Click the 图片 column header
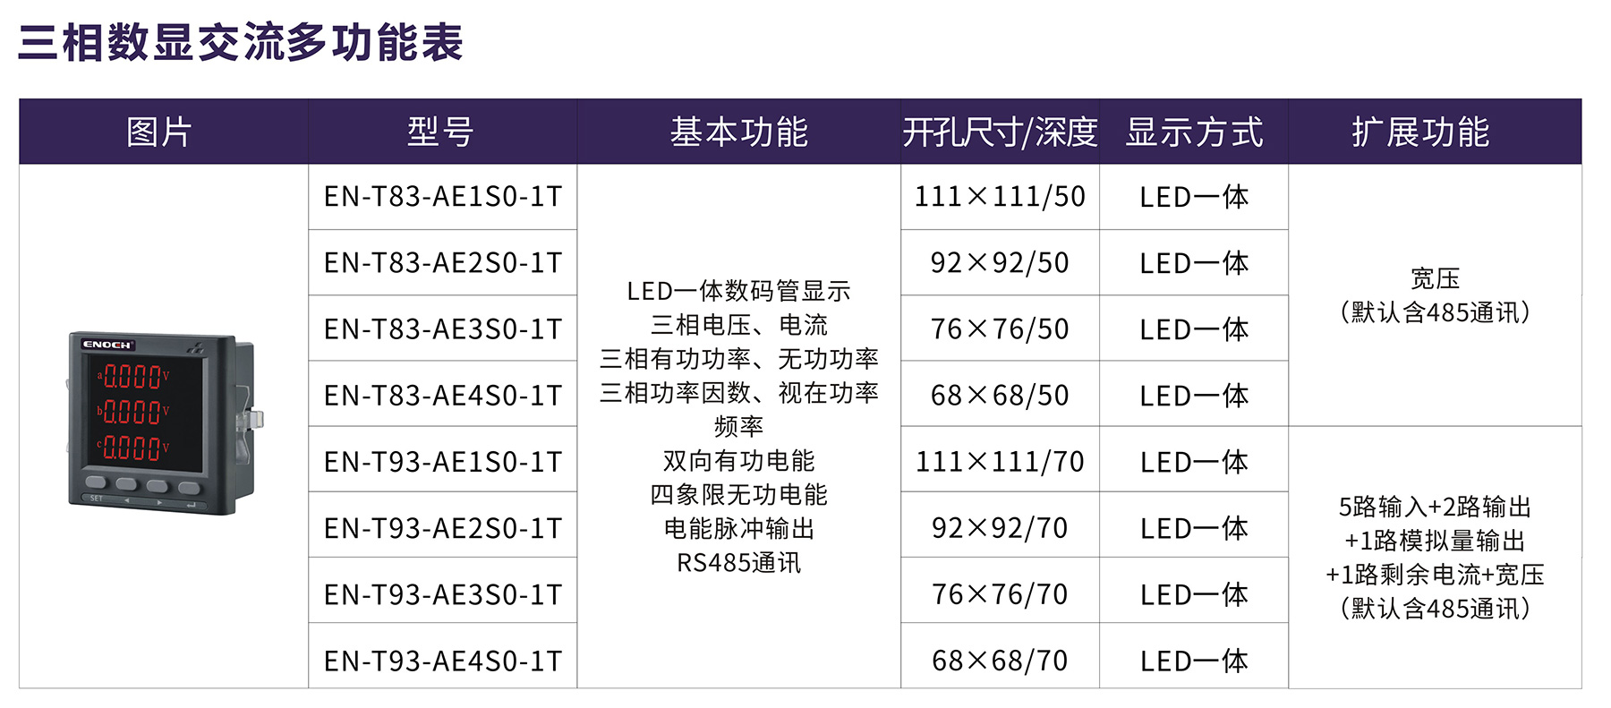 click(x=159, y=132)
